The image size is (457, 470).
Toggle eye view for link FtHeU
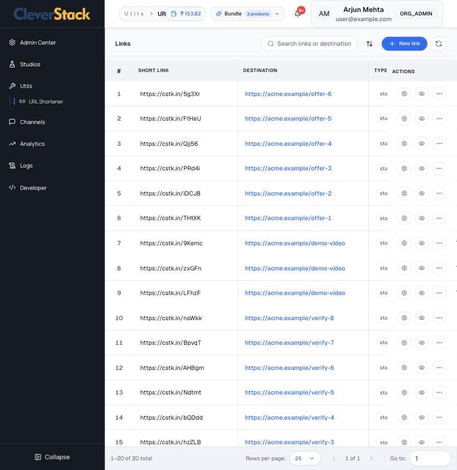click(422, 119)
